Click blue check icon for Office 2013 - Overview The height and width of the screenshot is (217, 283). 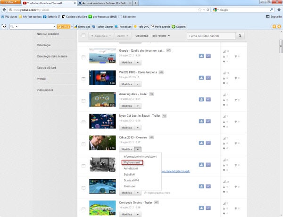(x=208, y=143)
